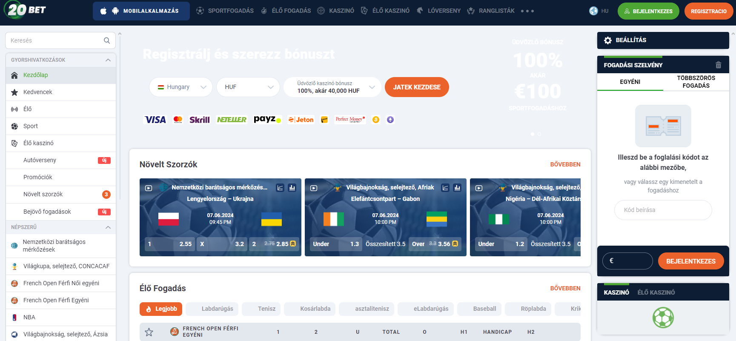Click bar chart icon on Elefántcsontpart – Gabon card
This screenshot has width=736, height=341.
point(457,188)
